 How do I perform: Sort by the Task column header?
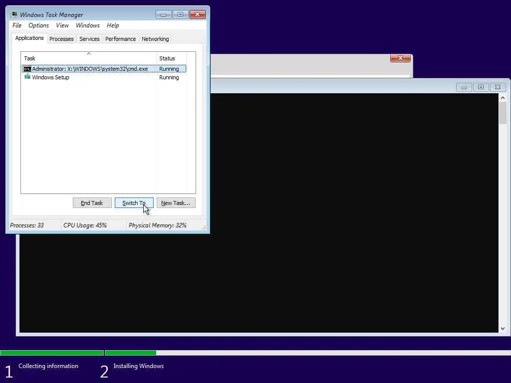89,58
